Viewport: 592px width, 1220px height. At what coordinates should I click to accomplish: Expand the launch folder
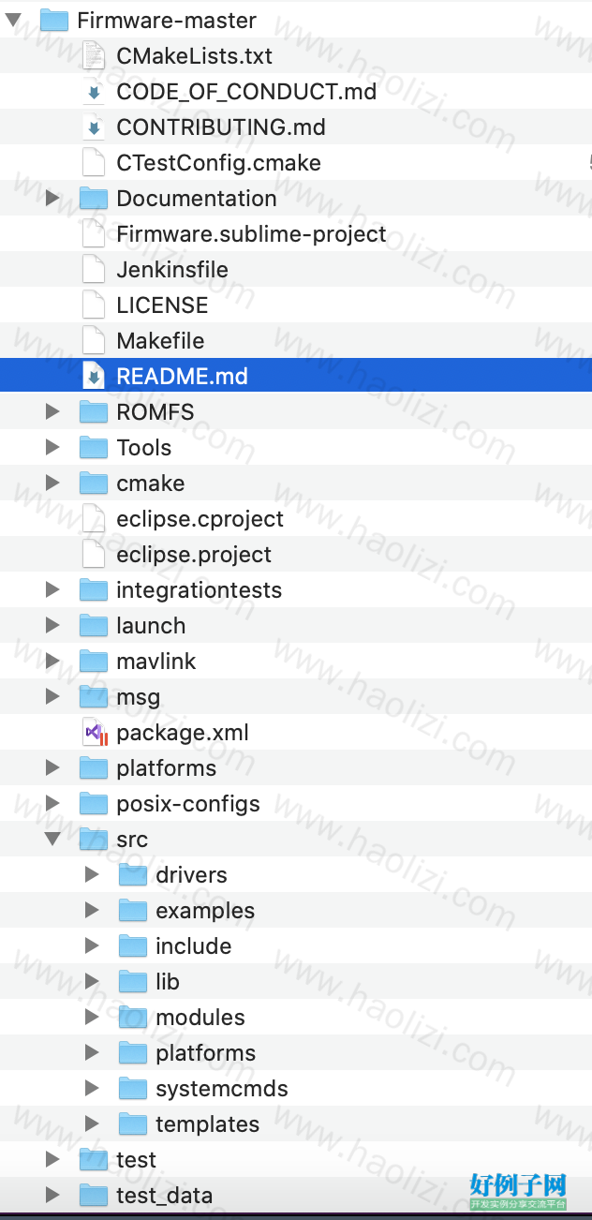coord(52,626)
